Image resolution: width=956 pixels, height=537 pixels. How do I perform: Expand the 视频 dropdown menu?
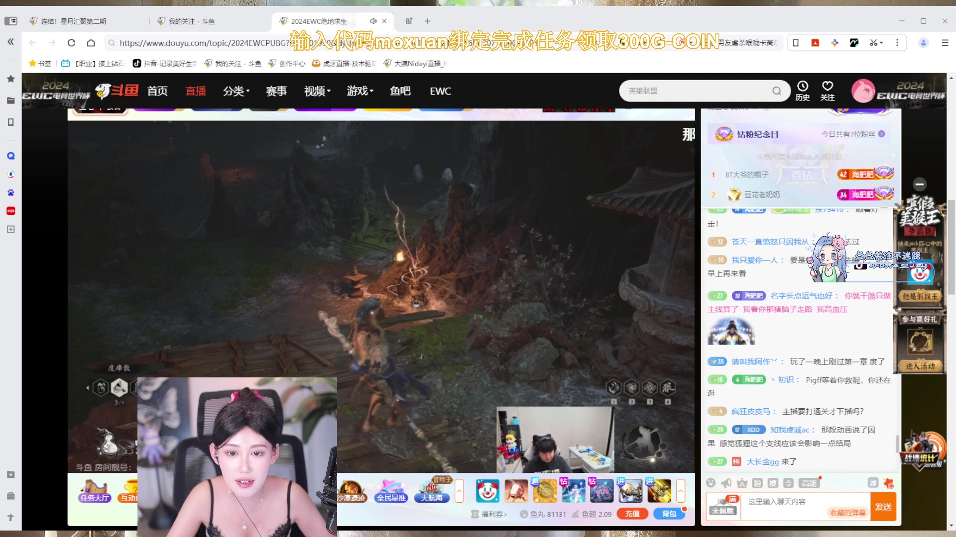pos(317,91)
